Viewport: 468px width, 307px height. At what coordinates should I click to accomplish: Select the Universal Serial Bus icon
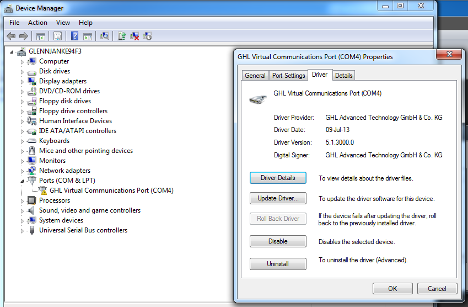[x=32, y=230]
